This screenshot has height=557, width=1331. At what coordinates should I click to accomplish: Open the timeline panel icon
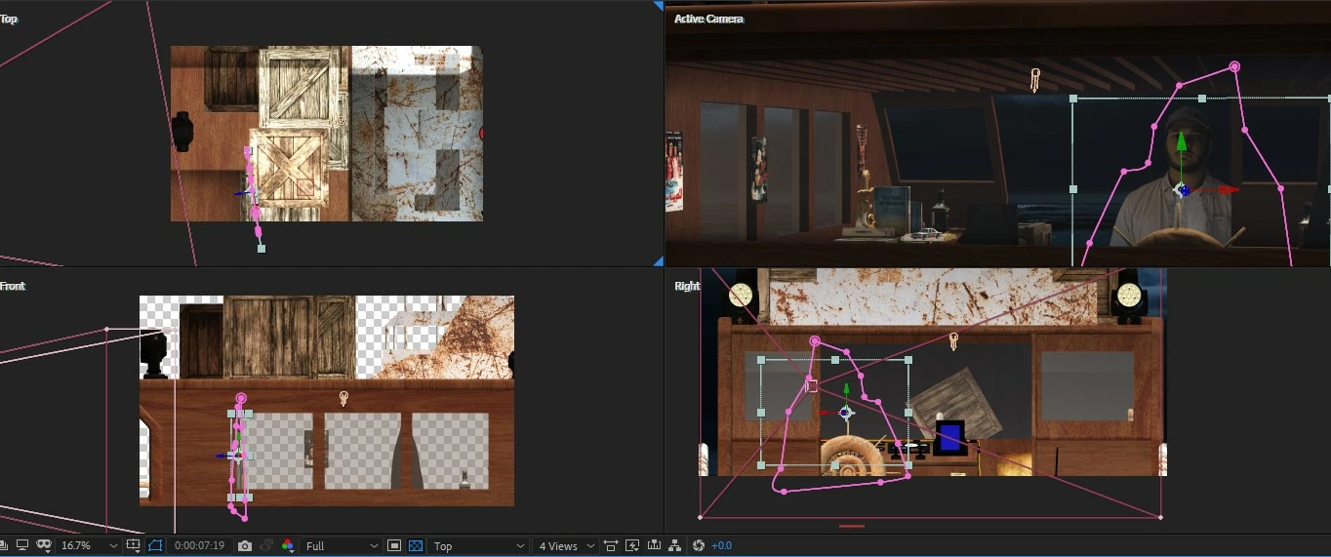pyautogui.click(x=654, y=546)
